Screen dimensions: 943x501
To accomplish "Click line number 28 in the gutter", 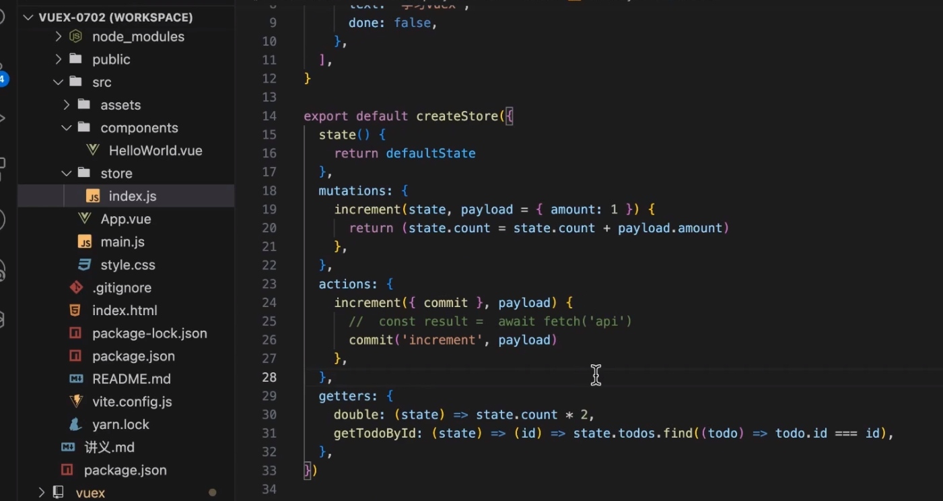I will (x=269, y=377).
